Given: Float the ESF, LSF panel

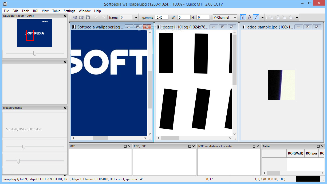Looking at the screenshot, I should pos(190,146).
